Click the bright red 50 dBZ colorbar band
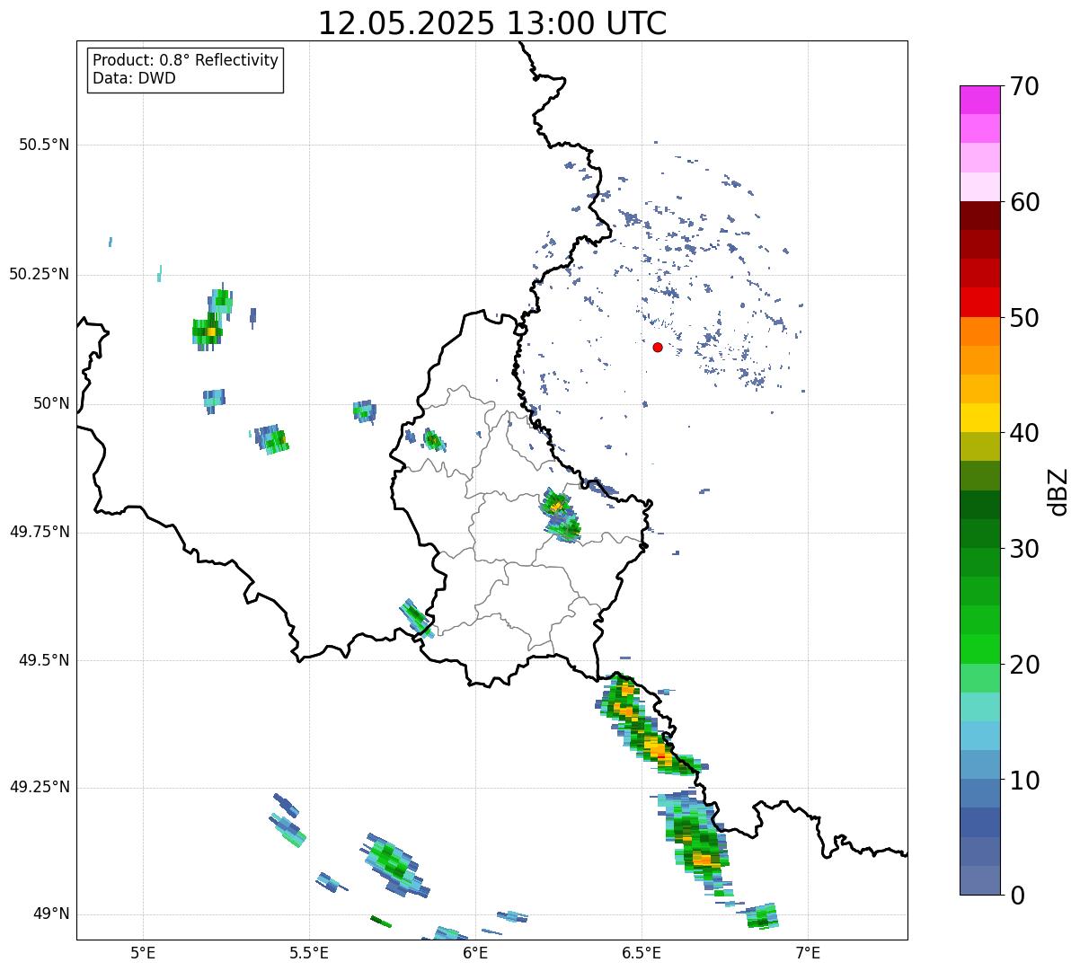Viewport: 1080px width, 971px height. pyautogui.click(x=979, y=302)
